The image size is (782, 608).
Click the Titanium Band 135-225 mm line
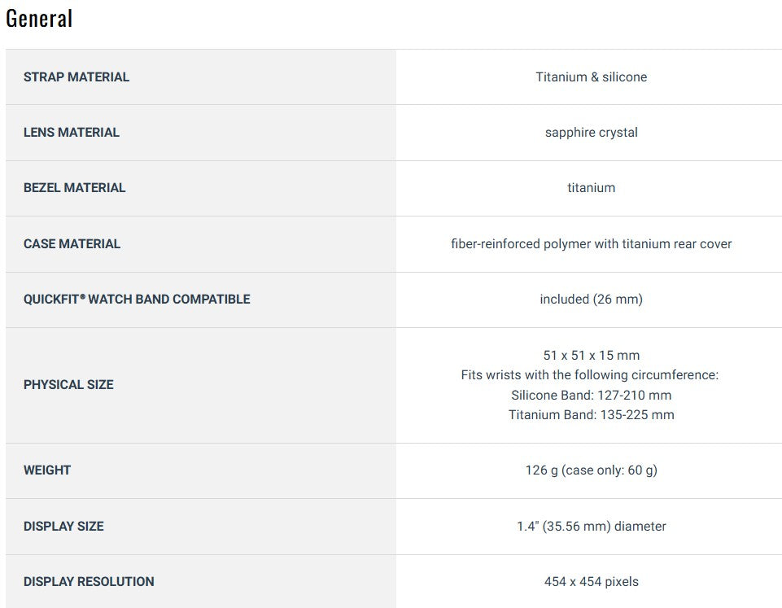point(591,415)
